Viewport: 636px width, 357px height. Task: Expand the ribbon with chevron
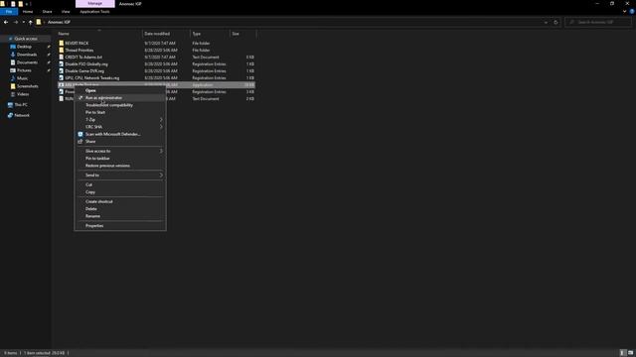coord(625,12)
